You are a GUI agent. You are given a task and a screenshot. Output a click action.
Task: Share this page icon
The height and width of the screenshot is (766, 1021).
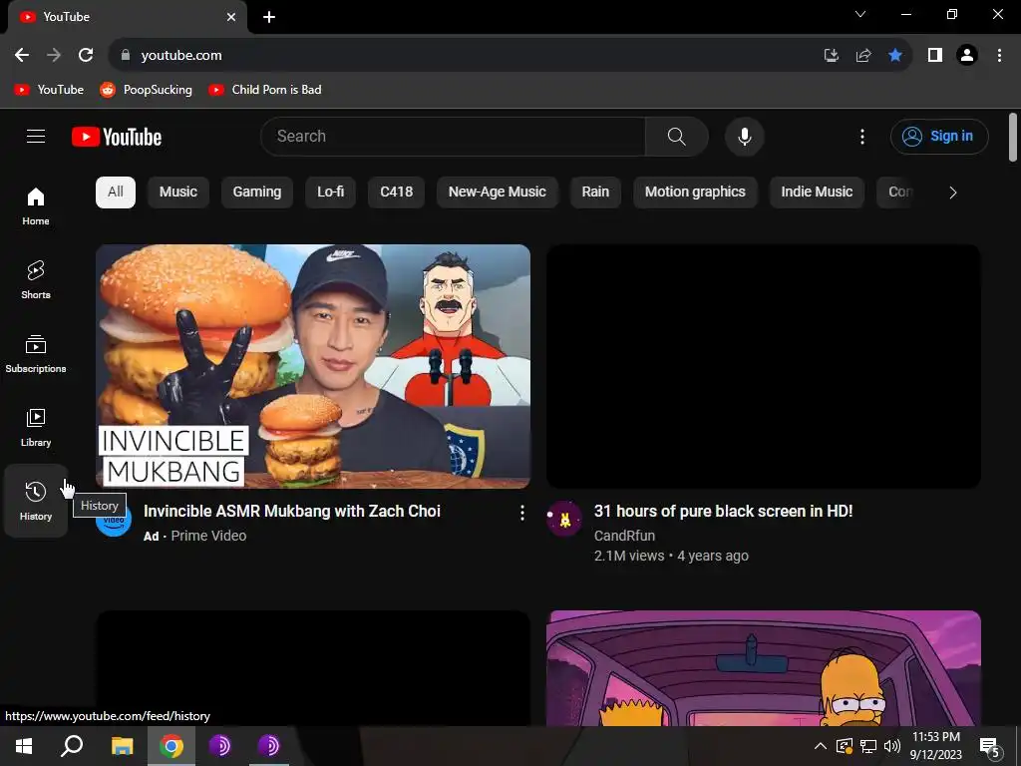[x=863, y=55]
